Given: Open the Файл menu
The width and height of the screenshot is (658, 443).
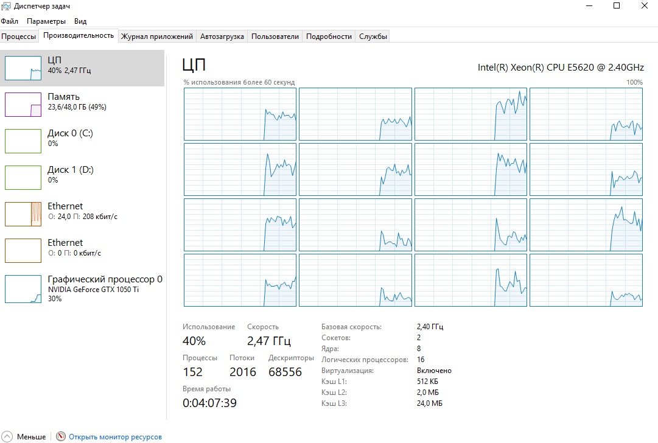Looking at the screenshot, I should pyautogui.click(x=10, y=21).
